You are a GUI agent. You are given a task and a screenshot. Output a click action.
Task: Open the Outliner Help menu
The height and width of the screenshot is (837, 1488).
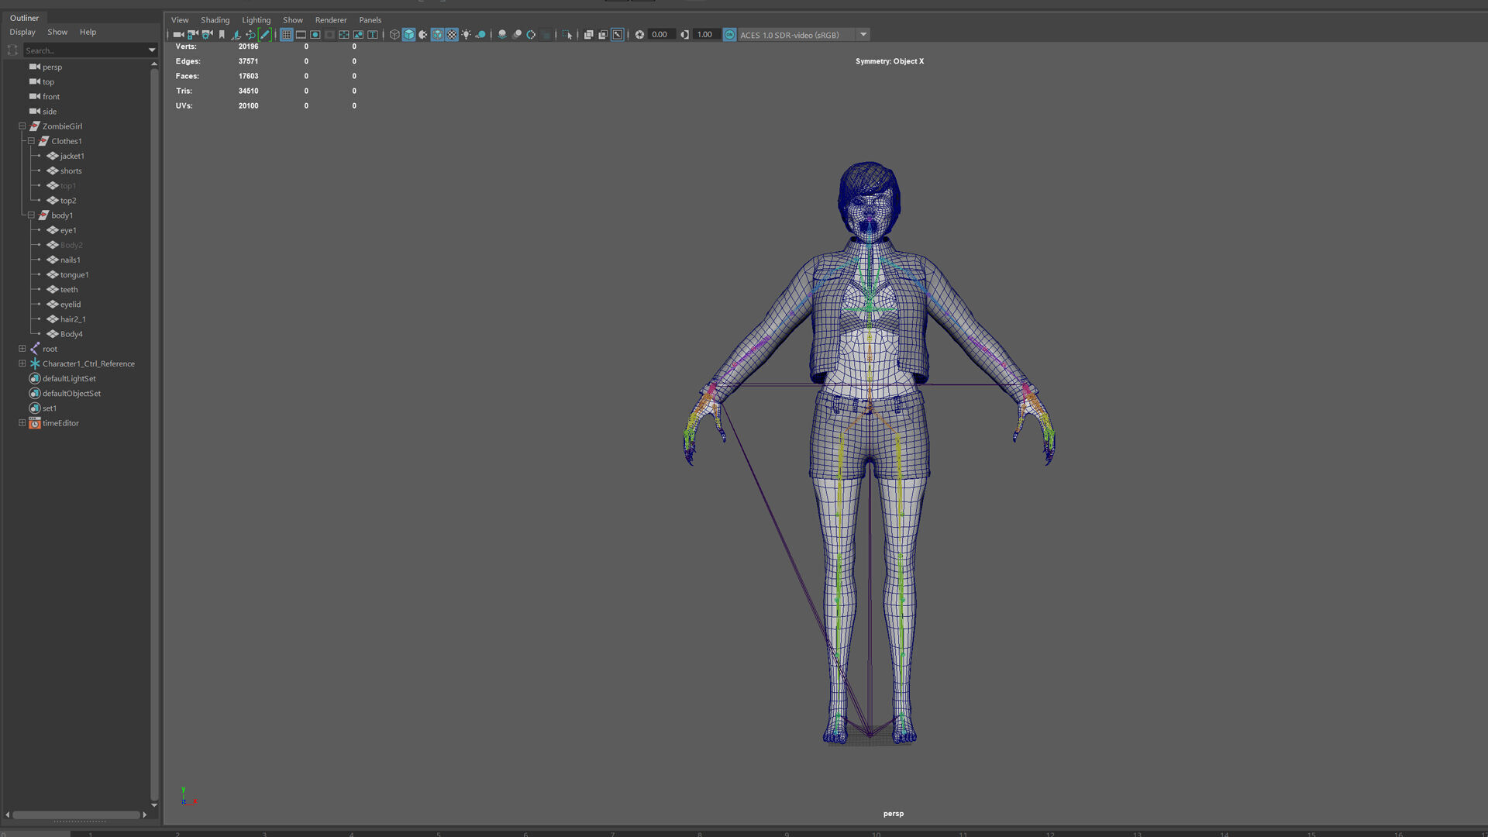(x=88, y=32)
